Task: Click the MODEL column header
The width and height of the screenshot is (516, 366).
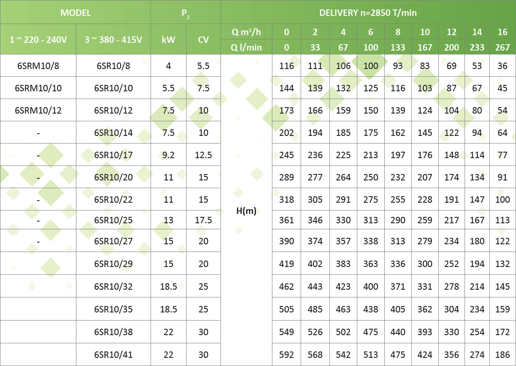Action: click(x=75, y=12)
